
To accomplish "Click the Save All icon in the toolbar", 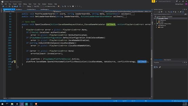I will click(17, 6).
